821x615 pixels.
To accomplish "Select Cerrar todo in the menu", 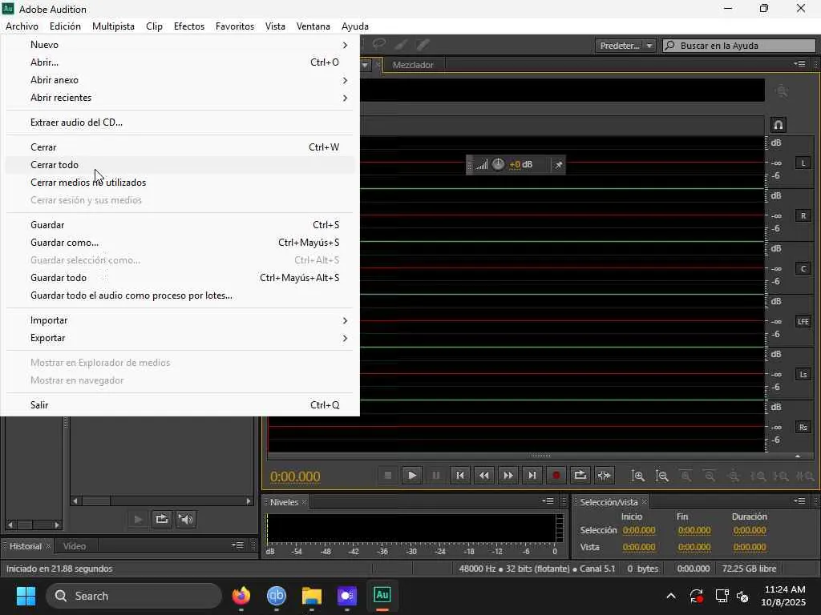I will [x=180, y=165].
